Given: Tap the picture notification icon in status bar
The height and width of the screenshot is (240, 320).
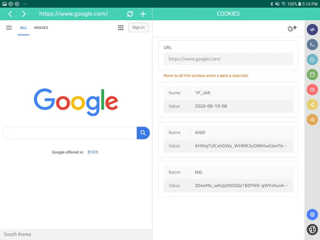Looking at the screenshot, I should (4, 4).
